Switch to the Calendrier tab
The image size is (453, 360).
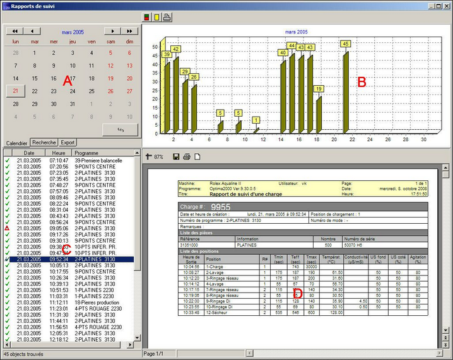click(x=16, y=143)
